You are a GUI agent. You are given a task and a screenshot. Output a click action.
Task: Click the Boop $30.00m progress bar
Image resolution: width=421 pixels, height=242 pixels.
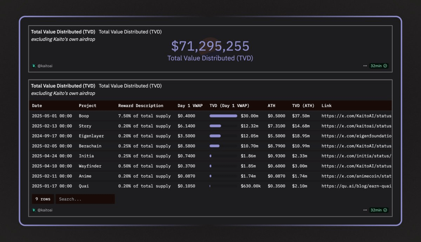[223, 116]
